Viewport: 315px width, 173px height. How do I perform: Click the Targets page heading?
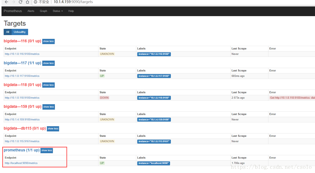tap(15, 23)
